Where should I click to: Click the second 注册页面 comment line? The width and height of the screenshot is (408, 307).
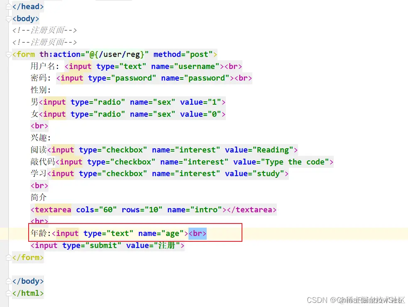pyautogui.click(x=44, y=42)
